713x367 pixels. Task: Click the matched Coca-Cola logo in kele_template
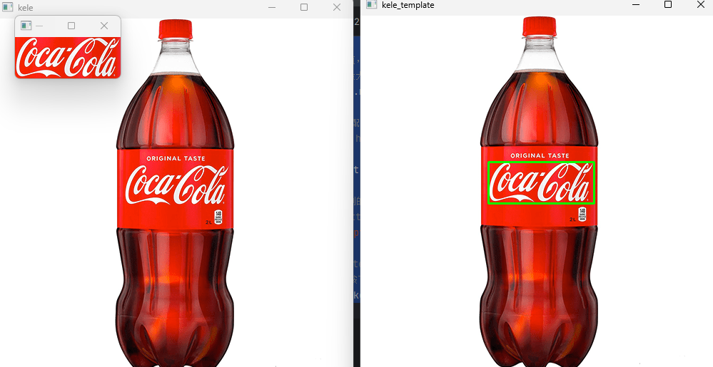(x=541, y=182)
